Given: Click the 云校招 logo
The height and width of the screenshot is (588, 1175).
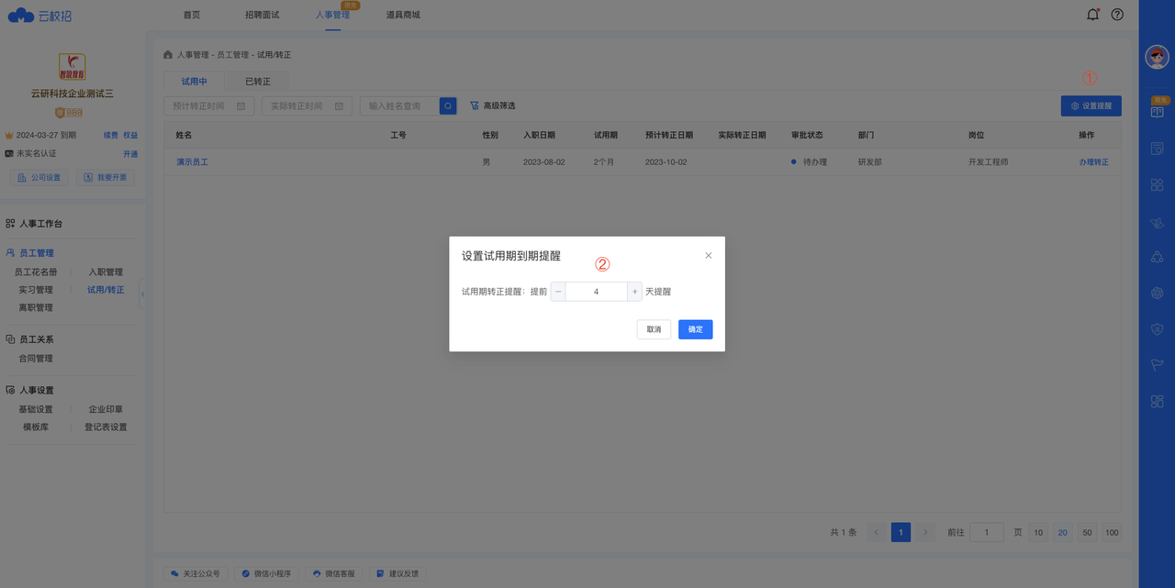Looking at the screenshot, I should click(x=39, y=15).
